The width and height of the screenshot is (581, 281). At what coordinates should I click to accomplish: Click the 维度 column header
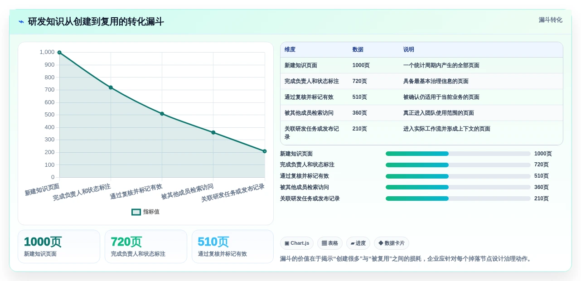(290, 49)
